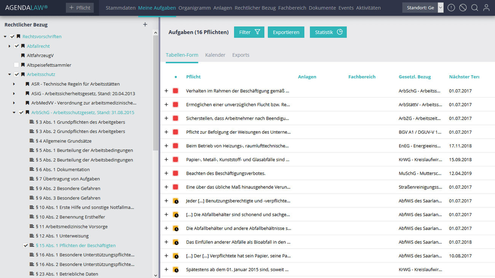
Task: Open the Statistik button
Action: 328,32
